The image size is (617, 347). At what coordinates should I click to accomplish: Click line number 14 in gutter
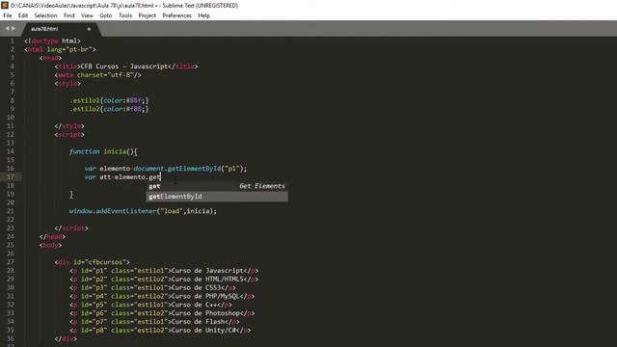(11, 151)
